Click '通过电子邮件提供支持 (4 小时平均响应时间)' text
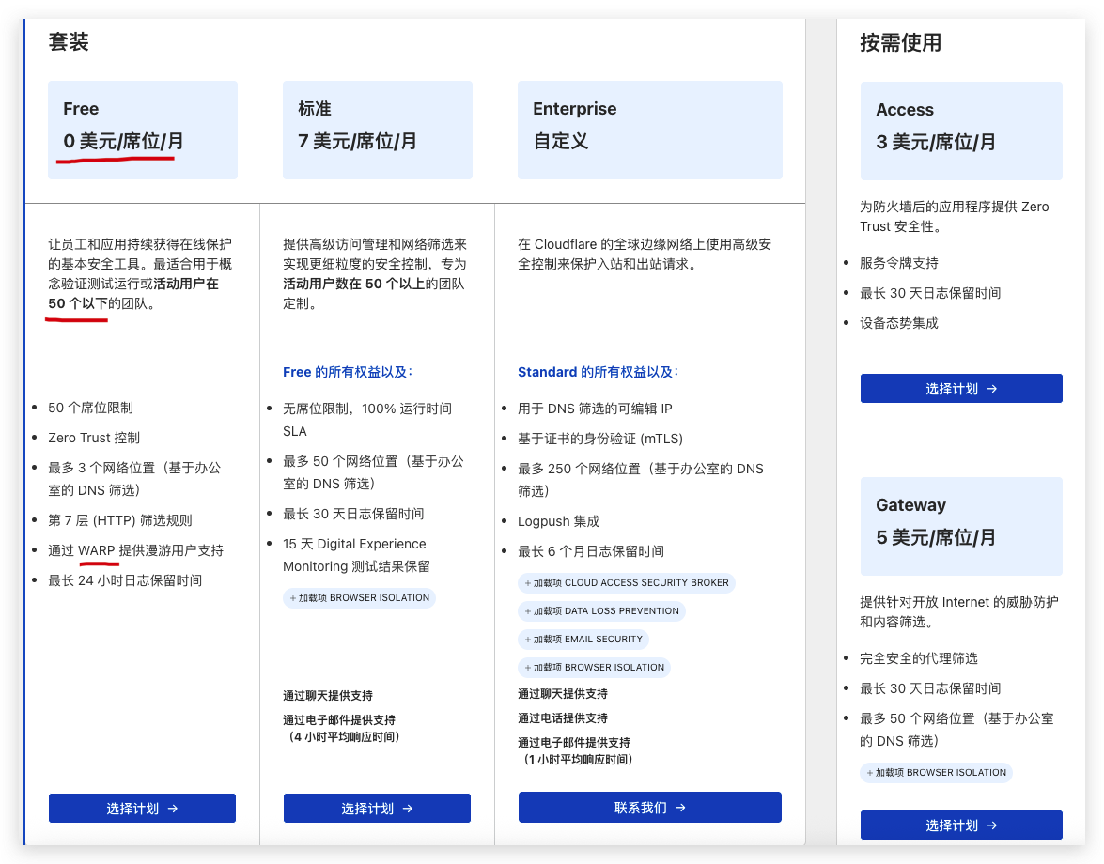This screenshot has width=1104, height=864. tap(341, 728)
